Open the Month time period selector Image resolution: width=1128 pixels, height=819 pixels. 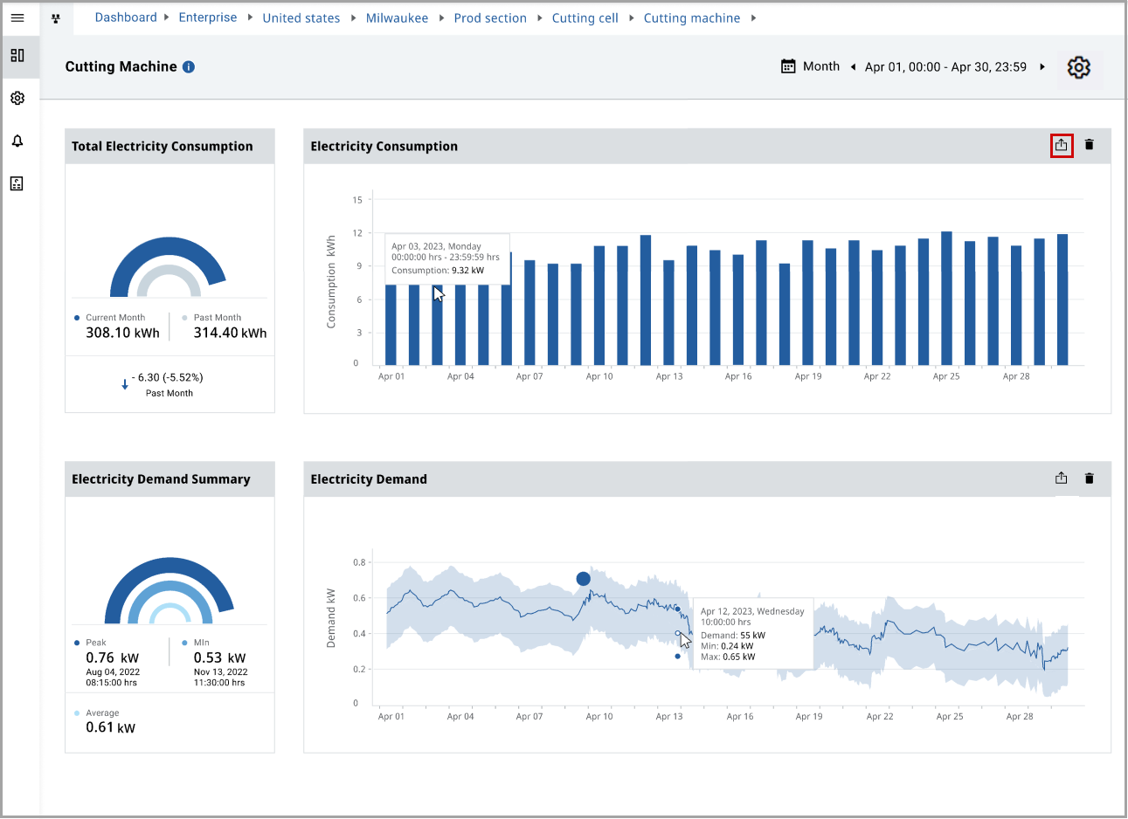tap(821, 65)
